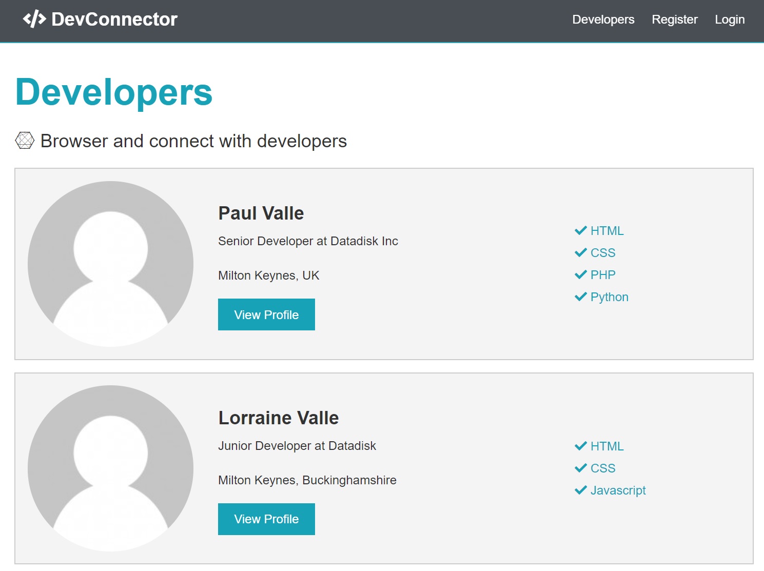Screen dimensions: 764x571
Task: Click the Javascript skill label
Action: [x=618, y=490]
